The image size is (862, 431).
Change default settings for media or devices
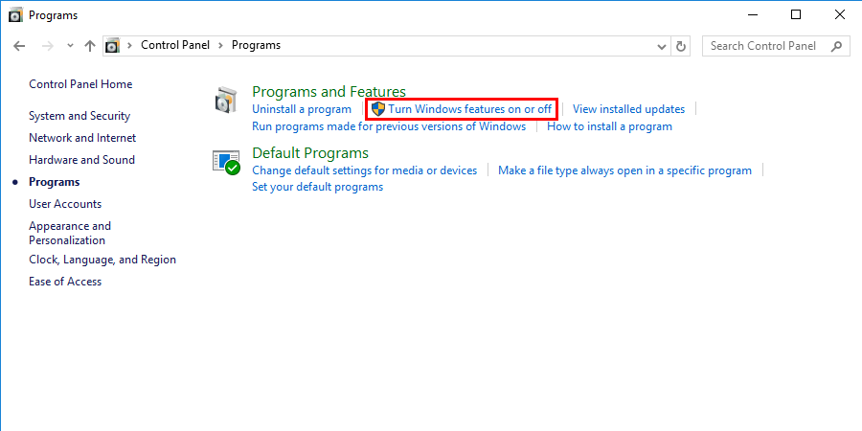click(x=365, y=170)
